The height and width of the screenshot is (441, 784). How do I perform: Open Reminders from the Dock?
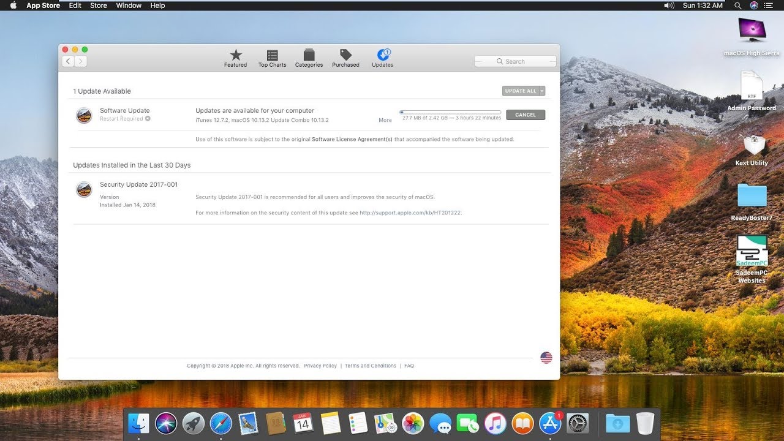358,423
